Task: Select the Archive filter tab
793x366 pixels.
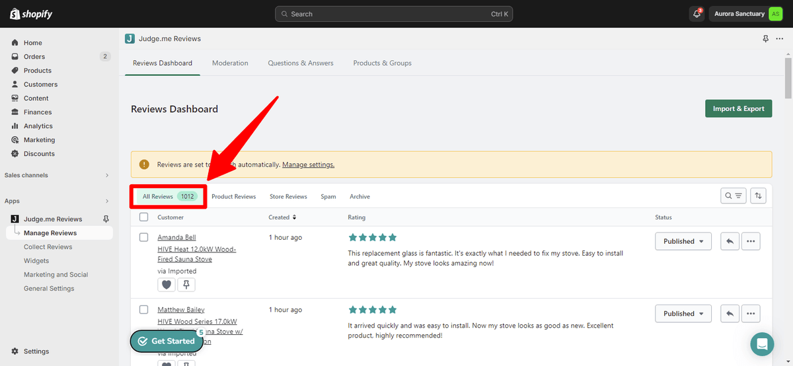Action: coord(359,197)
